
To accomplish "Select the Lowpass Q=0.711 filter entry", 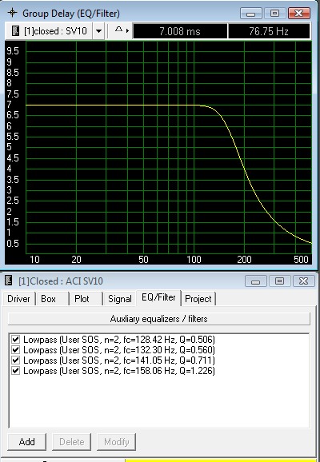I will coord(119,360).
